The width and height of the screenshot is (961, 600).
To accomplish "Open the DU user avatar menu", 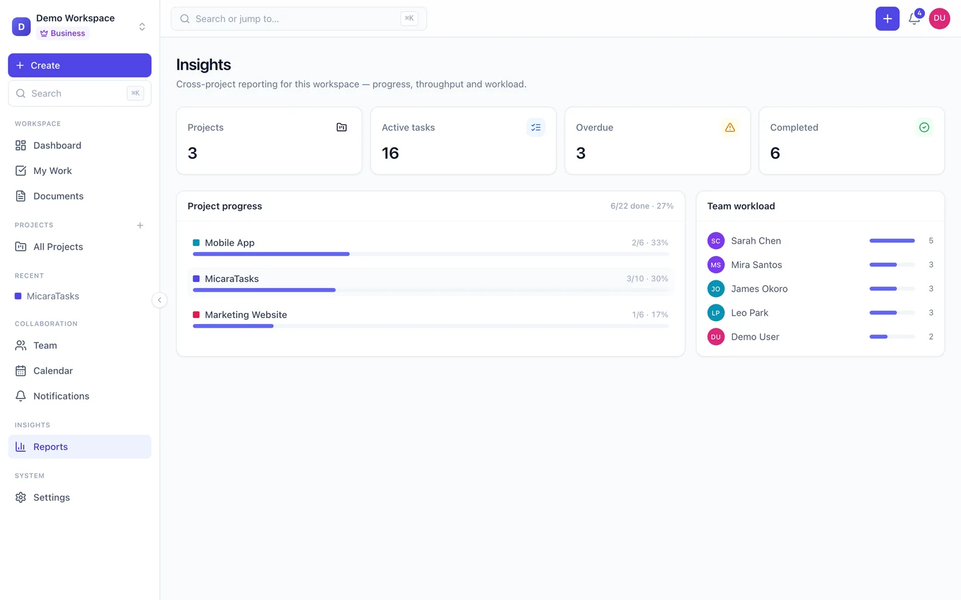I will (939, 19).
